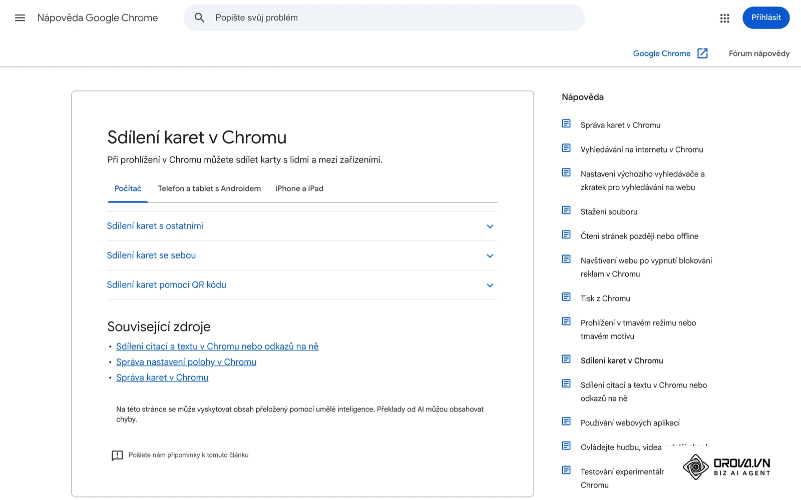The image size is (801, 500).
Task: Click Nápověda Google Chrome header title
Action: [x=98, y=18]
